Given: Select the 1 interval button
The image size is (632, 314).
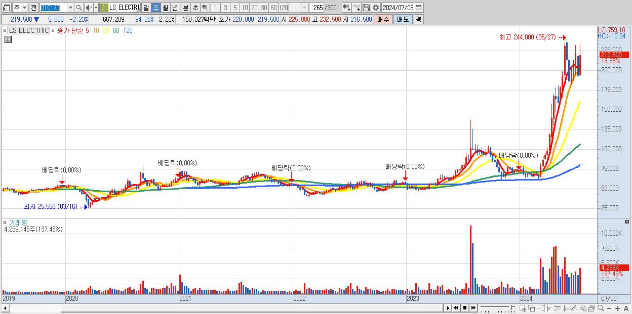Looking at the screenshot, I should [215, 8].
